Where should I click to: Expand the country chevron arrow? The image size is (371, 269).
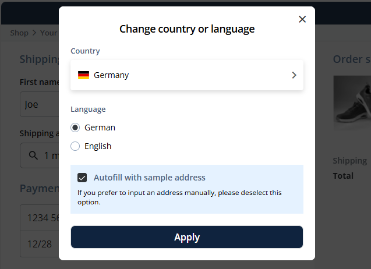pos(294,75)
